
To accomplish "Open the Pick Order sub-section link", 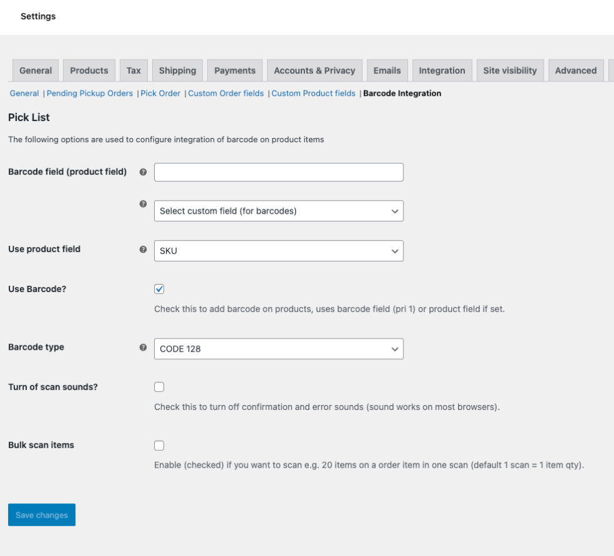I will click(x=160, y=93).
